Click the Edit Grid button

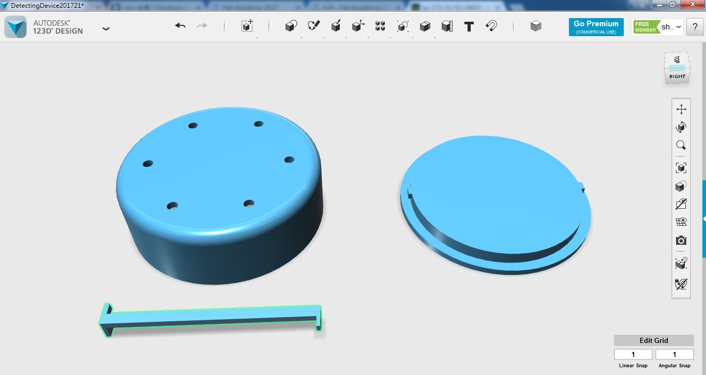point(654,340)
